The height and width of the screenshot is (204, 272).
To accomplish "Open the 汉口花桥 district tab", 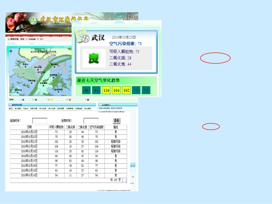I will [x=43, y=108].
